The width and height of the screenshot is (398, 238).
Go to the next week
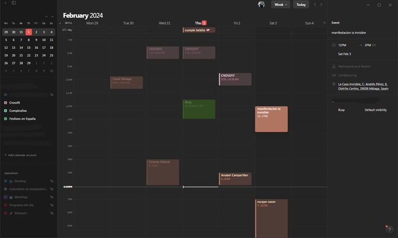[x=321, y=5]
